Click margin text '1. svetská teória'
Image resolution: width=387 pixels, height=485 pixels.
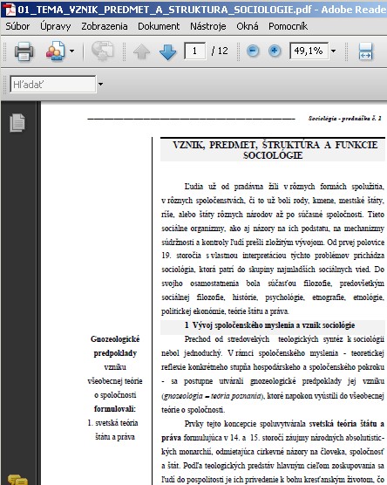click(x=112, y=423)
